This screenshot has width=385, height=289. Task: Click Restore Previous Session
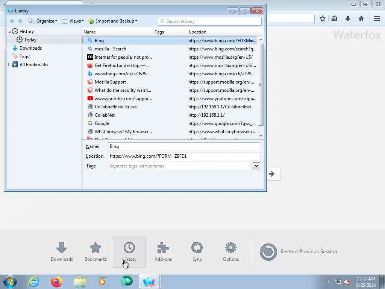(x=298, y=252)
